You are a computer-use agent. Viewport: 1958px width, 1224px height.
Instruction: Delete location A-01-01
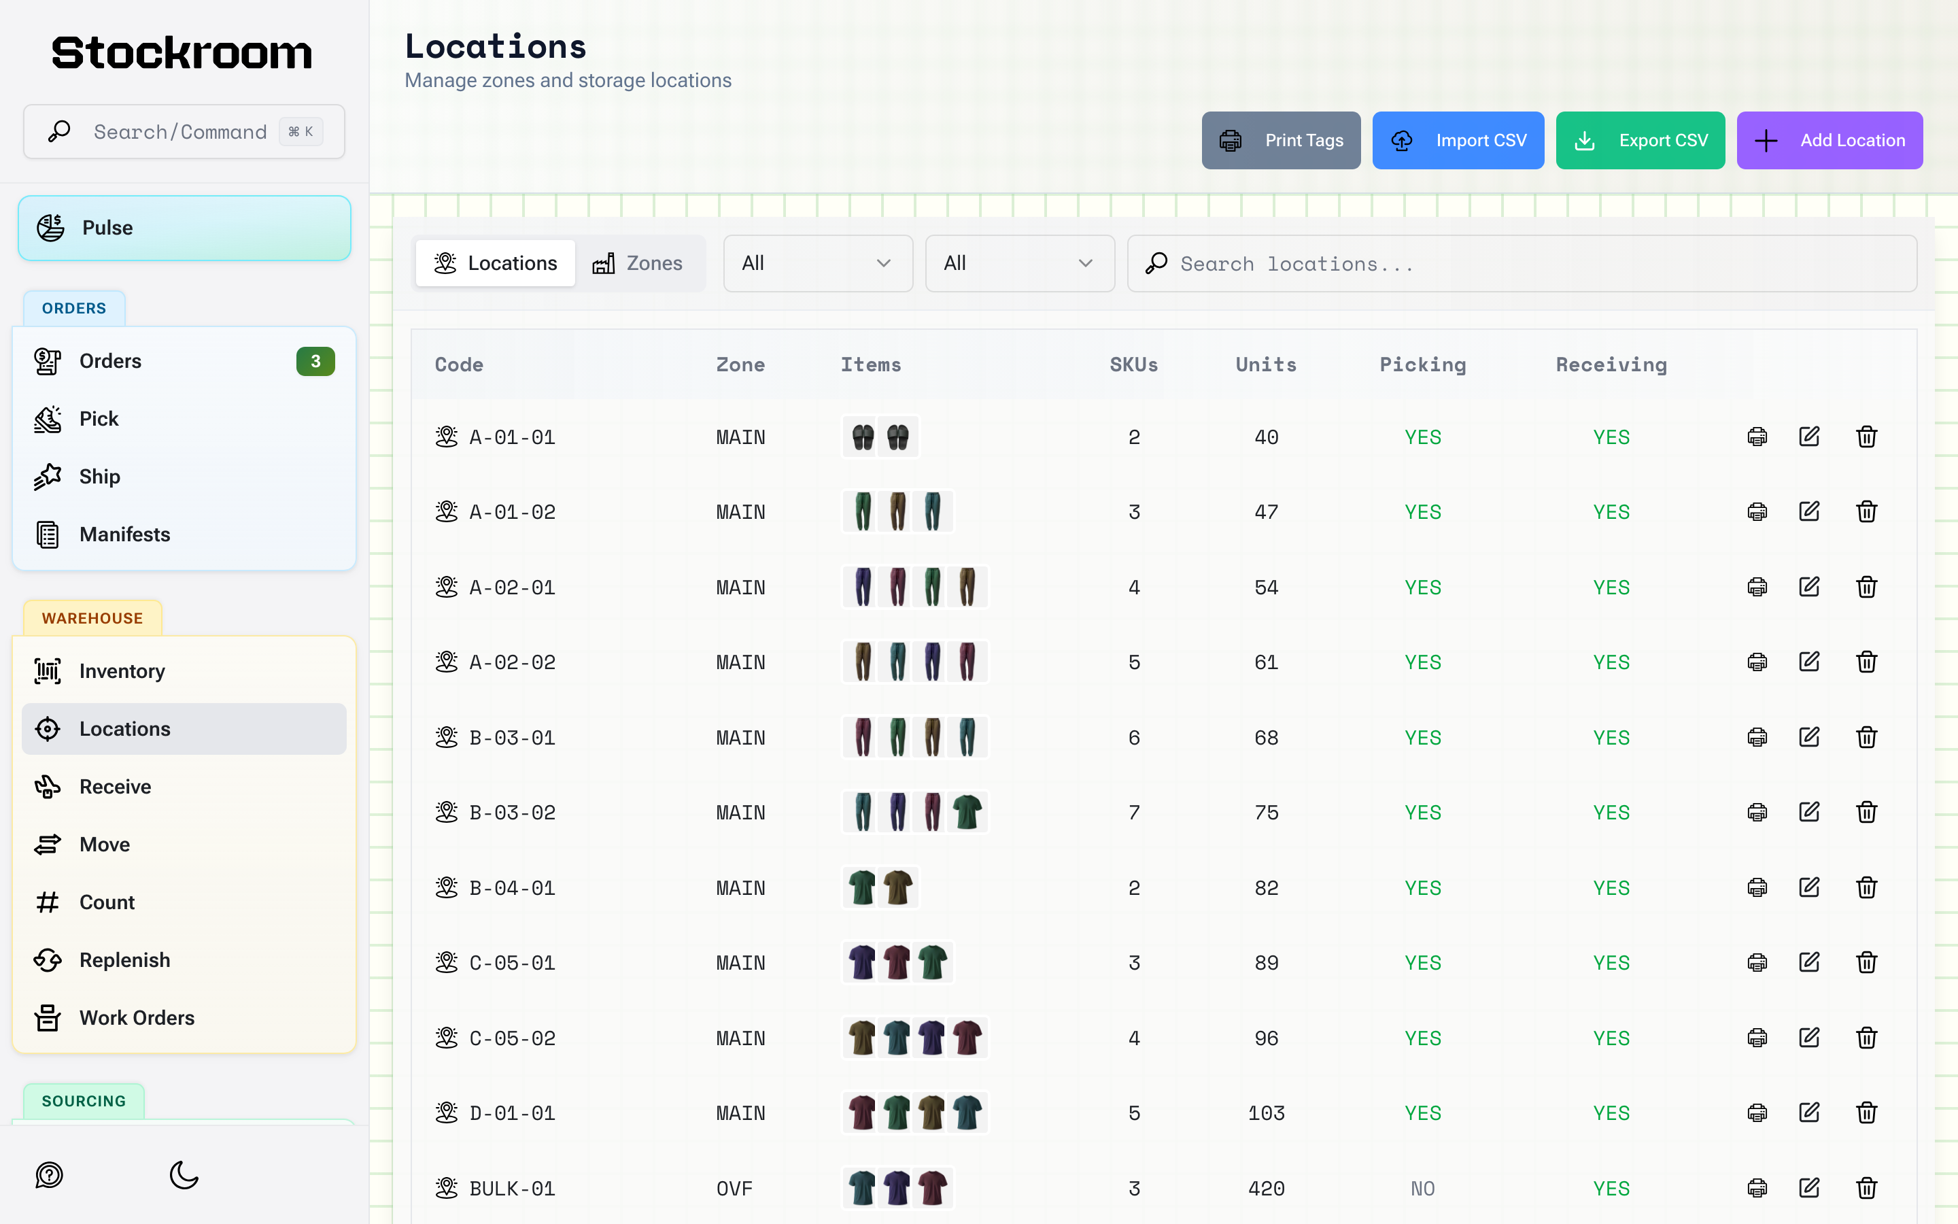pyautogui.click(x=1867, y=437)
